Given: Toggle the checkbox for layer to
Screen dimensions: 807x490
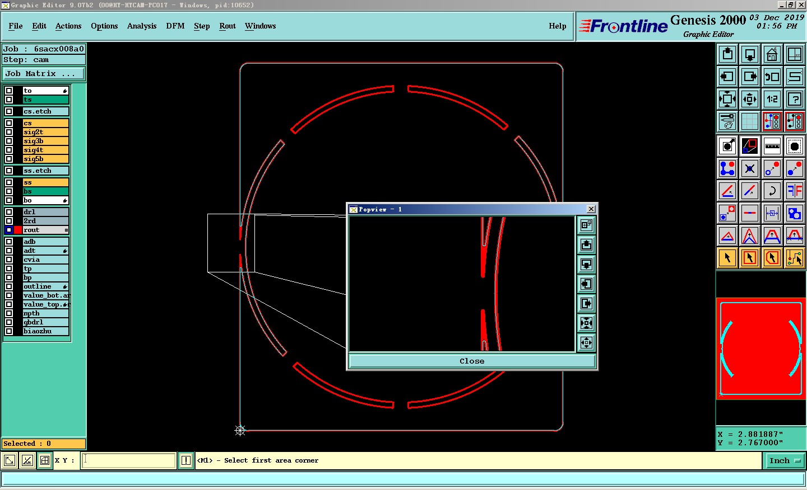Looking at the screenshot, I should [9, 91].
